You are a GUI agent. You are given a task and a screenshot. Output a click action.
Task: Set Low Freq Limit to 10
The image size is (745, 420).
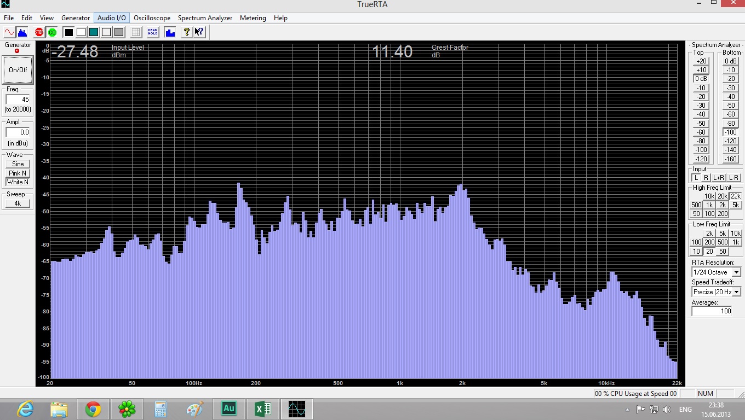click(696, 251)
